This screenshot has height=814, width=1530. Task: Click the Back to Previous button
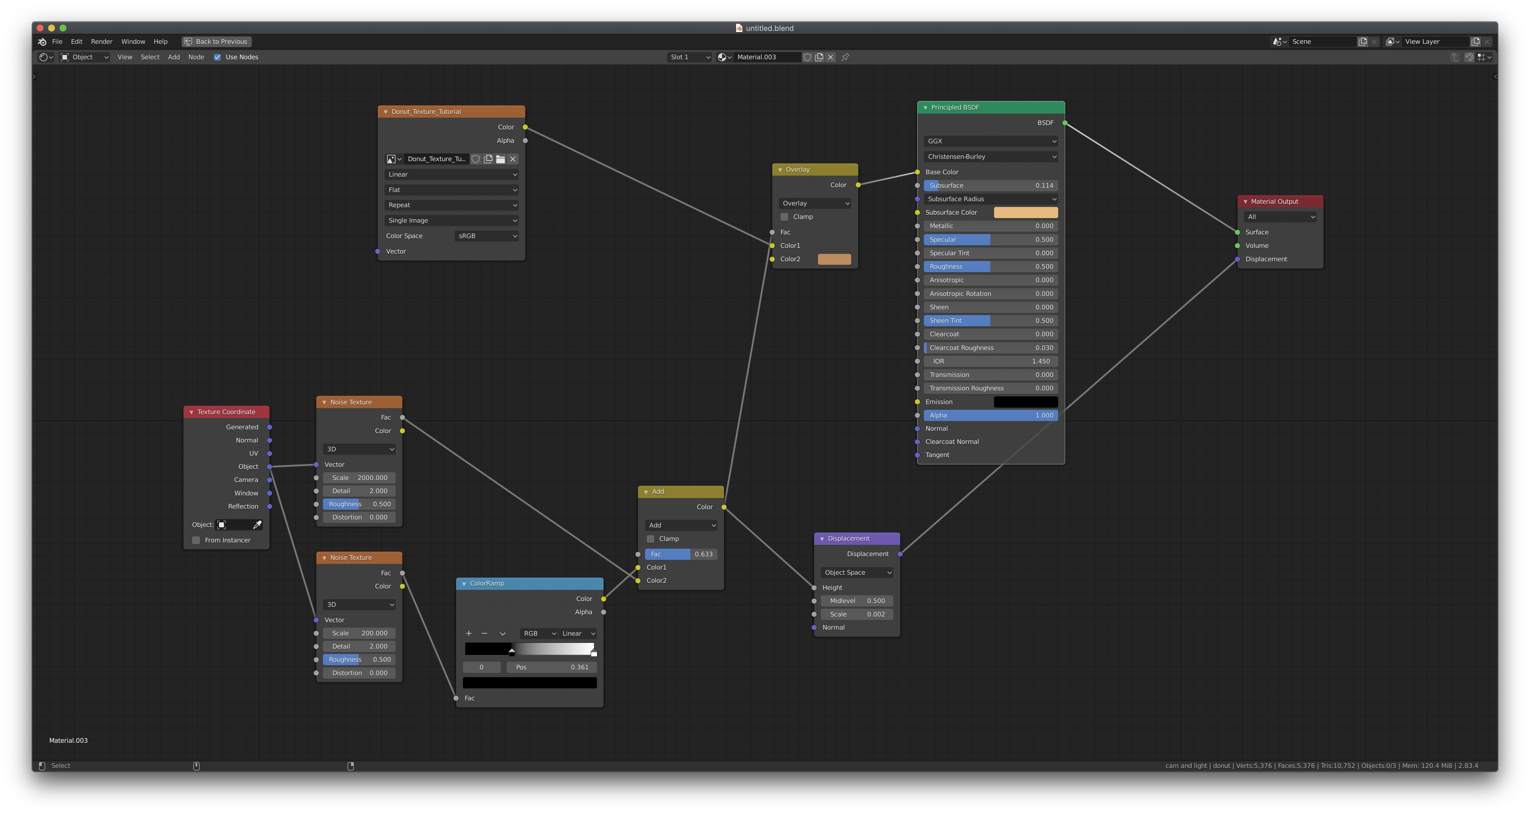click(x=217, y=42)
